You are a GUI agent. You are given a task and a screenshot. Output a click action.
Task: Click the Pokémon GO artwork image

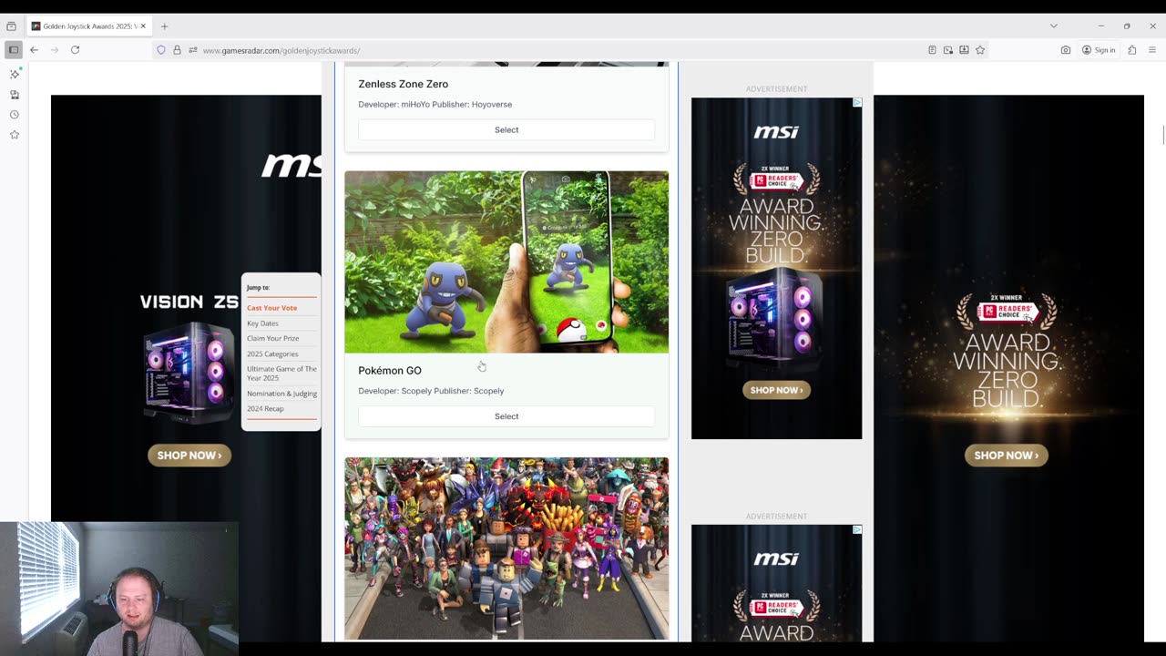[506, 261]
